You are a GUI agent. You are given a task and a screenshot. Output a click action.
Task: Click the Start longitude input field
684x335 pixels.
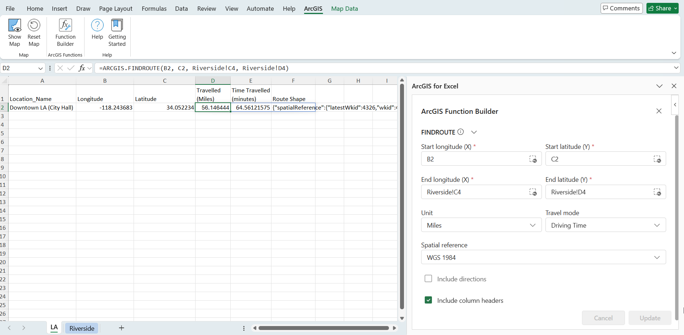(481, 159)
